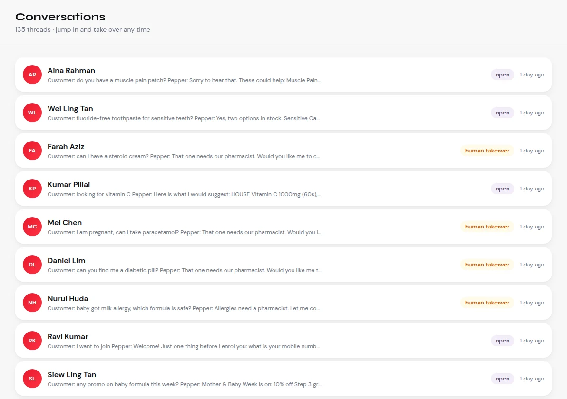Click the MC avatar for Mei Chen

pyautogui.click(x=32, y=227)
